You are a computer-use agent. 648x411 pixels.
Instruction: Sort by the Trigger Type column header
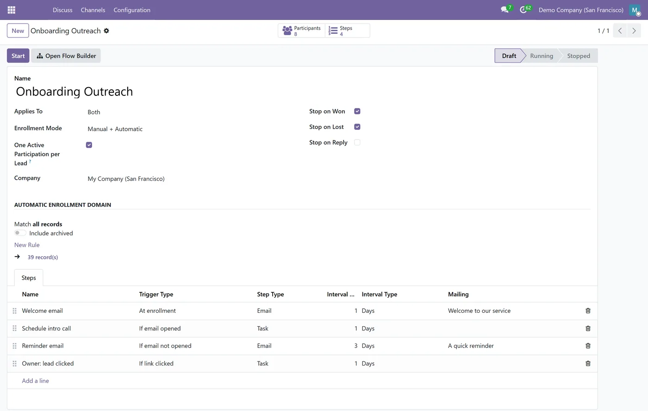point(156,294)
